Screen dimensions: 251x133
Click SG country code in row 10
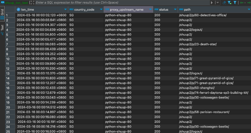pos(86,59)
